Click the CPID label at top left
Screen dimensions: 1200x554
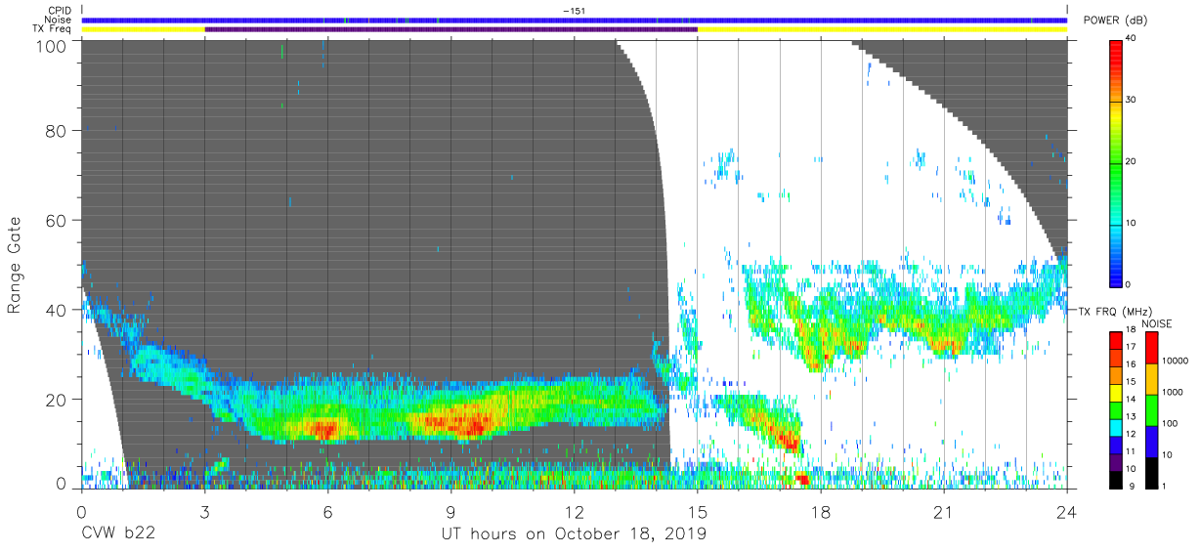point(60,11)
